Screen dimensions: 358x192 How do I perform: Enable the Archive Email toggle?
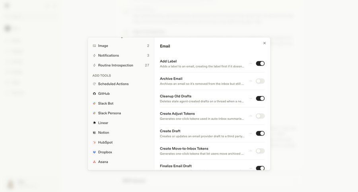pos(260,81)
